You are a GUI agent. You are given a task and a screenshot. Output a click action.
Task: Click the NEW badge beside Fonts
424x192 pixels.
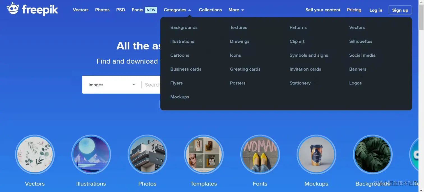pos(151,10)
